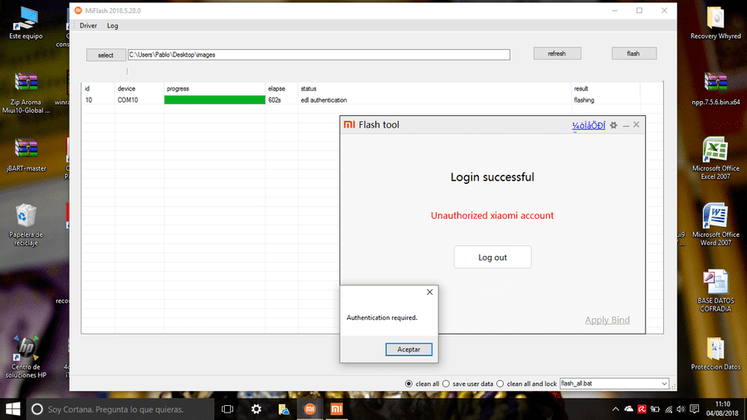This screenshot has width=747, height=420.
Task: Open the Flash tool settings gear
Action: click(613, 125)
